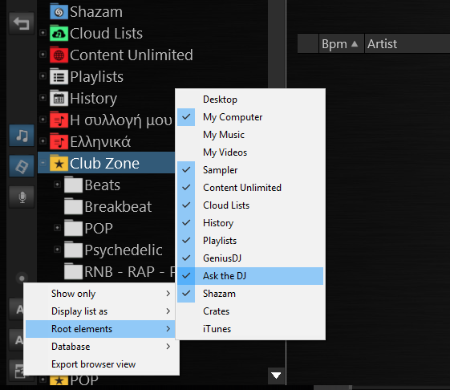Uncheck Sampler root element
The width and height of the screenshot is (450, 390).
coord(250,170)
